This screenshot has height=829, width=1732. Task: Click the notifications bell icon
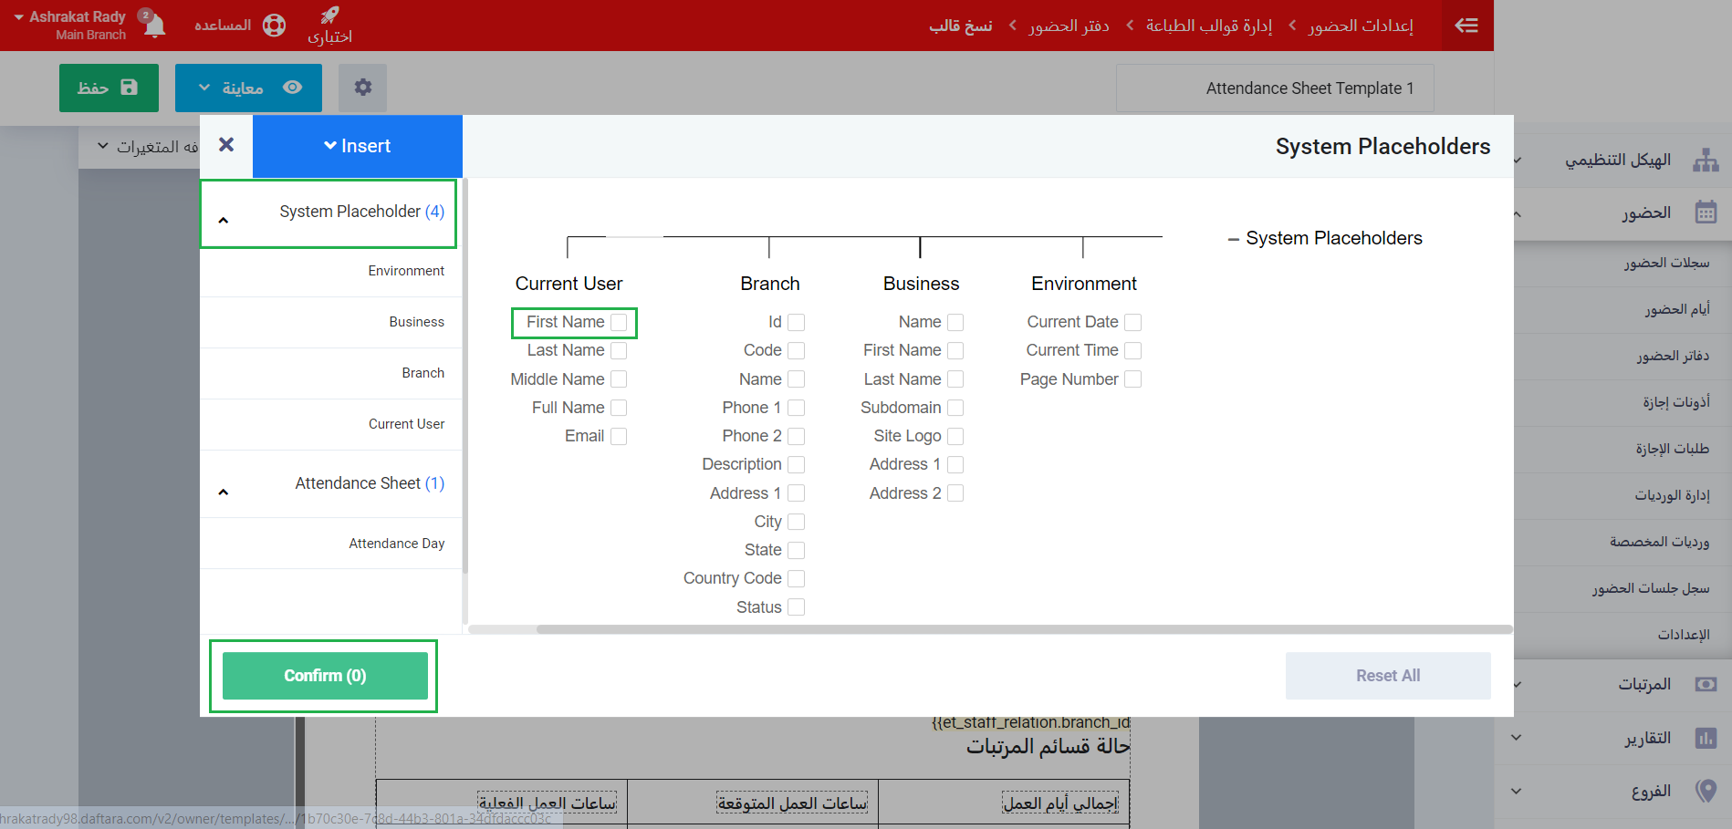pos(155,26)
